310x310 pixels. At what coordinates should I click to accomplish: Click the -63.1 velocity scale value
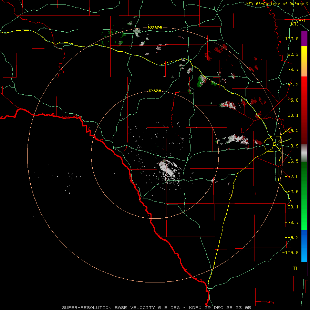coord(292,207)
